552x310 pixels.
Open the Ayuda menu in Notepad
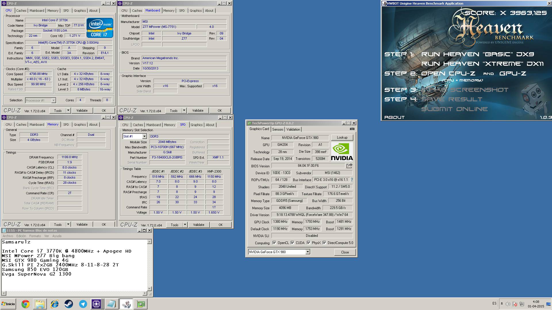[57, 236]
